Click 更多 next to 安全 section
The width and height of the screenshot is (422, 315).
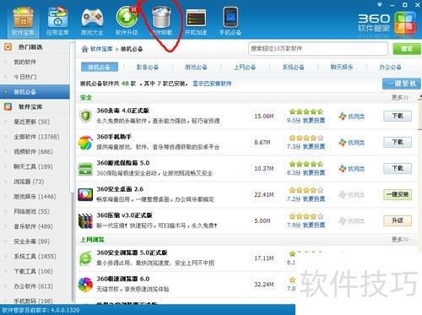click(x=400, y=97)
